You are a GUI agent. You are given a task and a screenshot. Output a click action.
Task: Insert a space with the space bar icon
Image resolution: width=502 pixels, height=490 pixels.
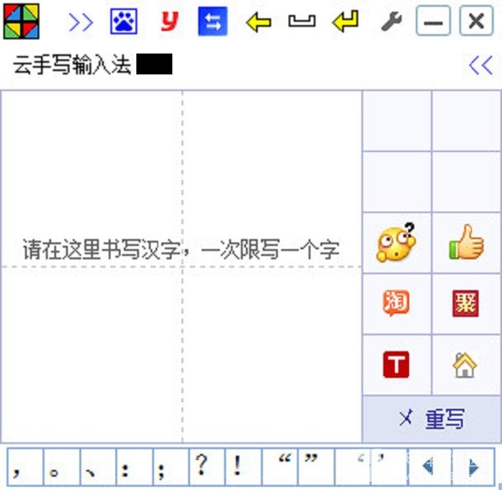pyautogui.click(x=302, y=21)
